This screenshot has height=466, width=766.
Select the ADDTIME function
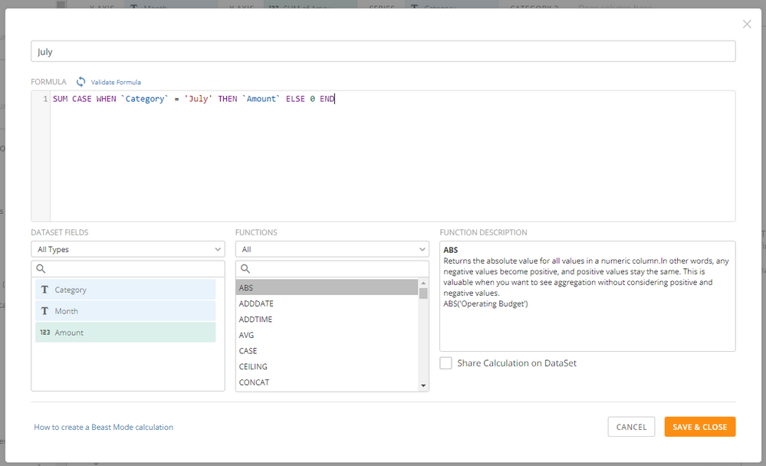pyautogui.click(x=327, y=319)
